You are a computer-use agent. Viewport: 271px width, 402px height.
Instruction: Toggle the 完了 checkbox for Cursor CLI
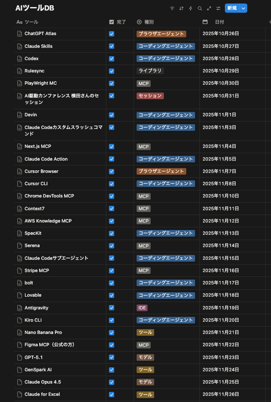tap(111, 183)
